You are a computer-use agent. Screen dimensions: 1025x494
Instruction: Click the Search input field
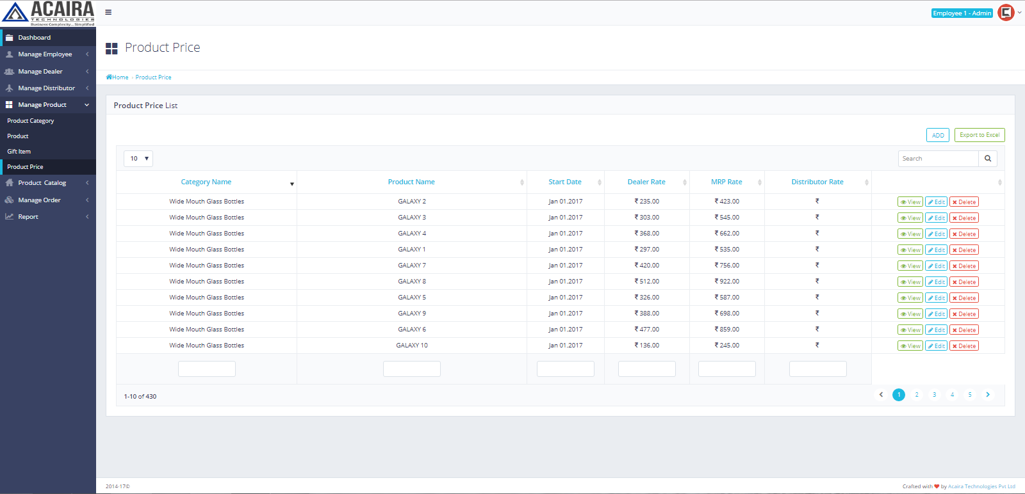pos(938,159)
